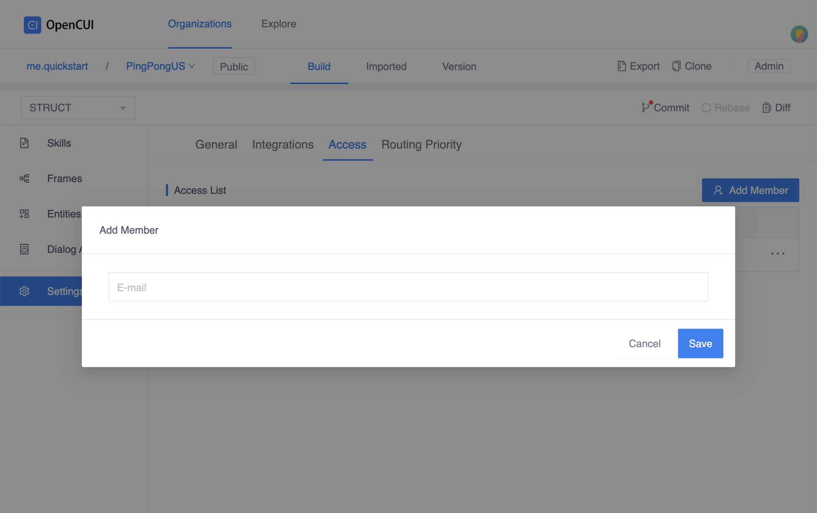
Task: Click the user avatar in the top corner
Action: [x=799, y=34]
